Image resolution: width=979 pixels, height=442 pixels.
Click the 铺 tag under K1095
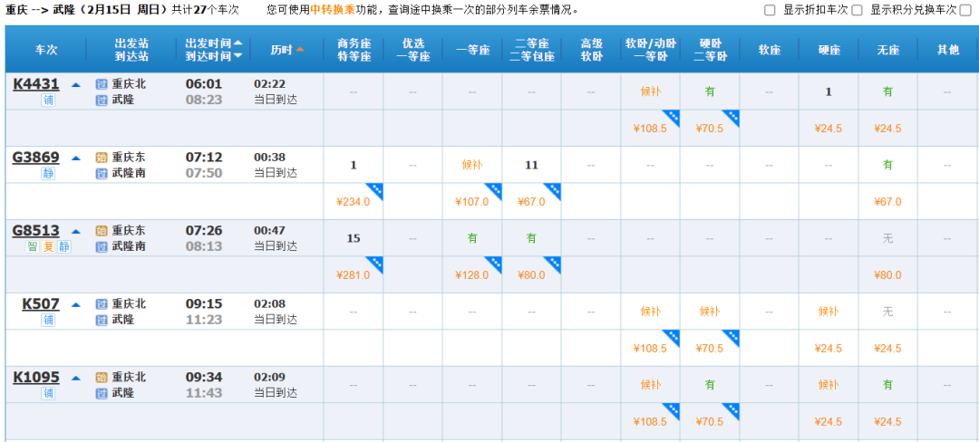click(x=49, y=393)
